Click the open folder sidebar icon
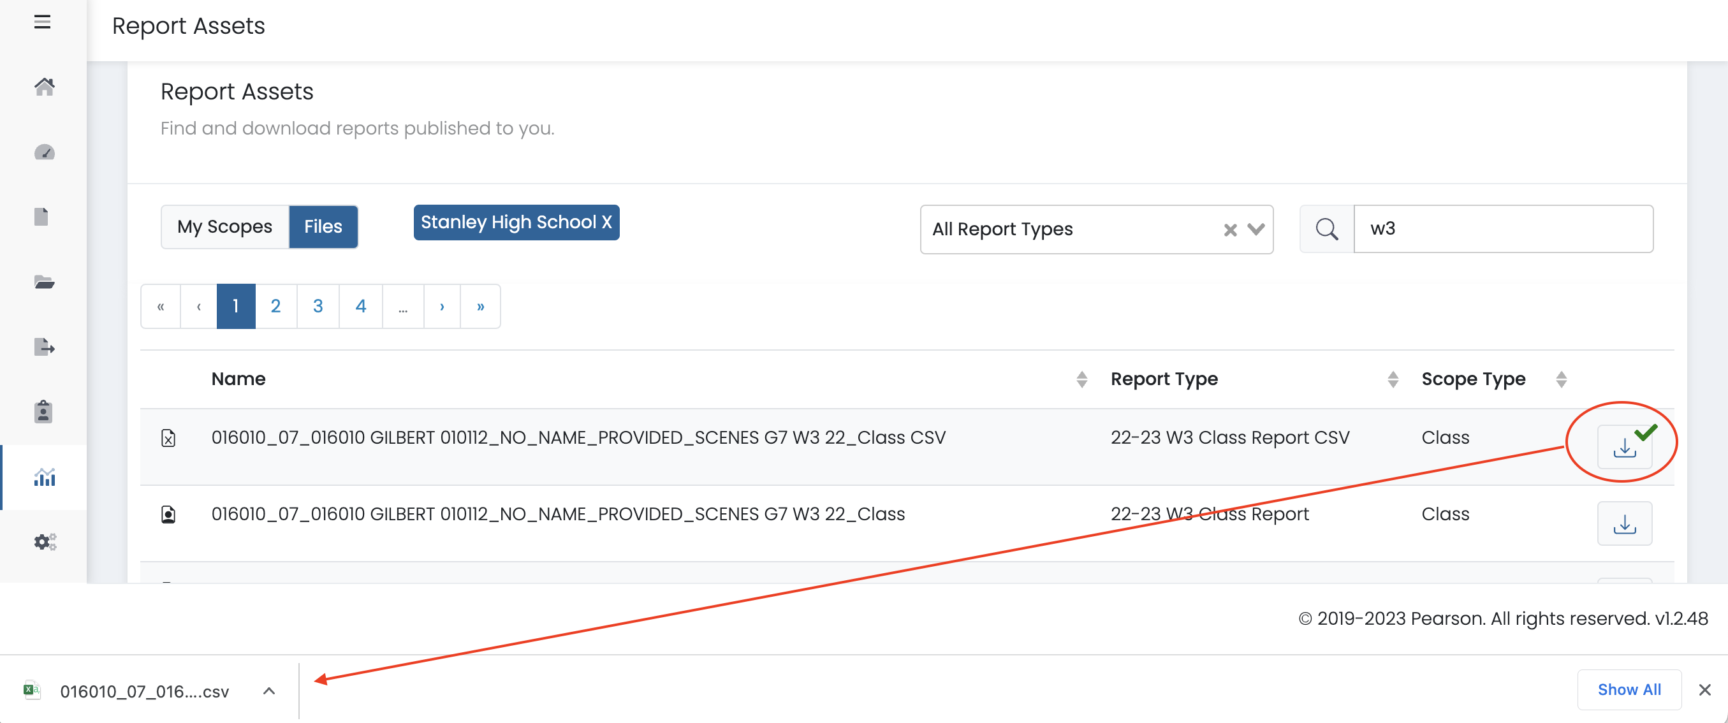This screenshot has width=1728, height=723. [x=44, y=282]
